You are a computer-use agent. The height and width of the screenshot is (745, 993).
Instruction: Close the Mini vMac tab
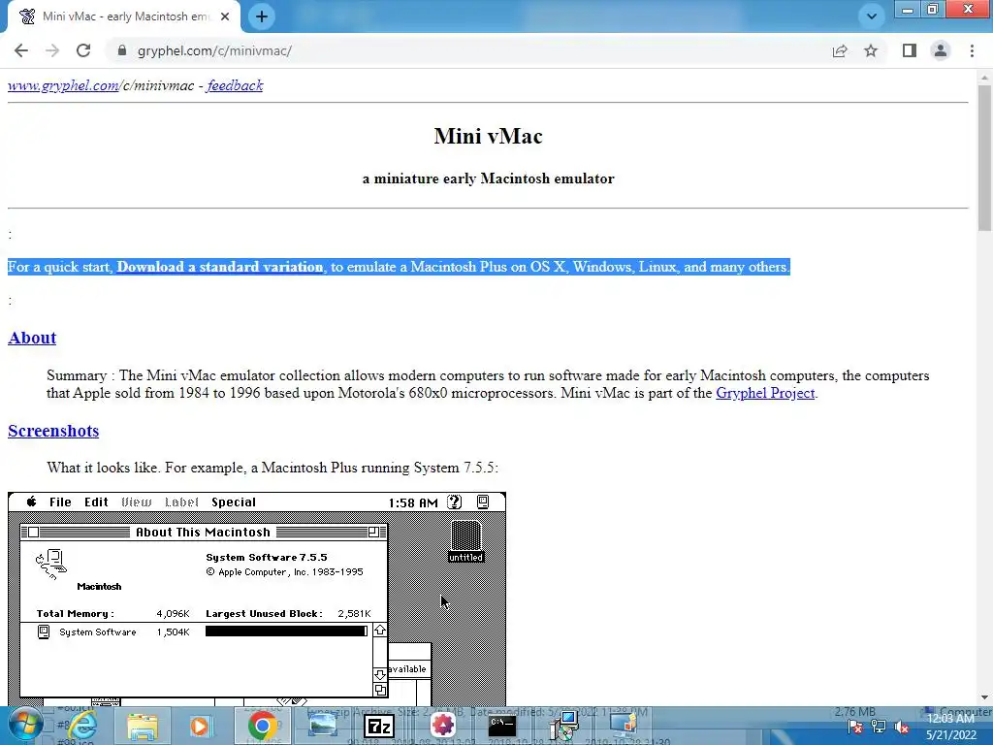(x=225, y=16)
